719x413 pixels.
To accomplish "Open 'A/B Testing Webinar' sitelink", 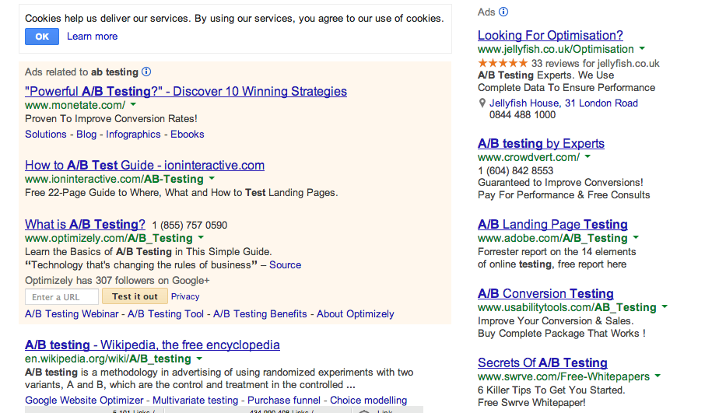I will (x=72, y=314).
